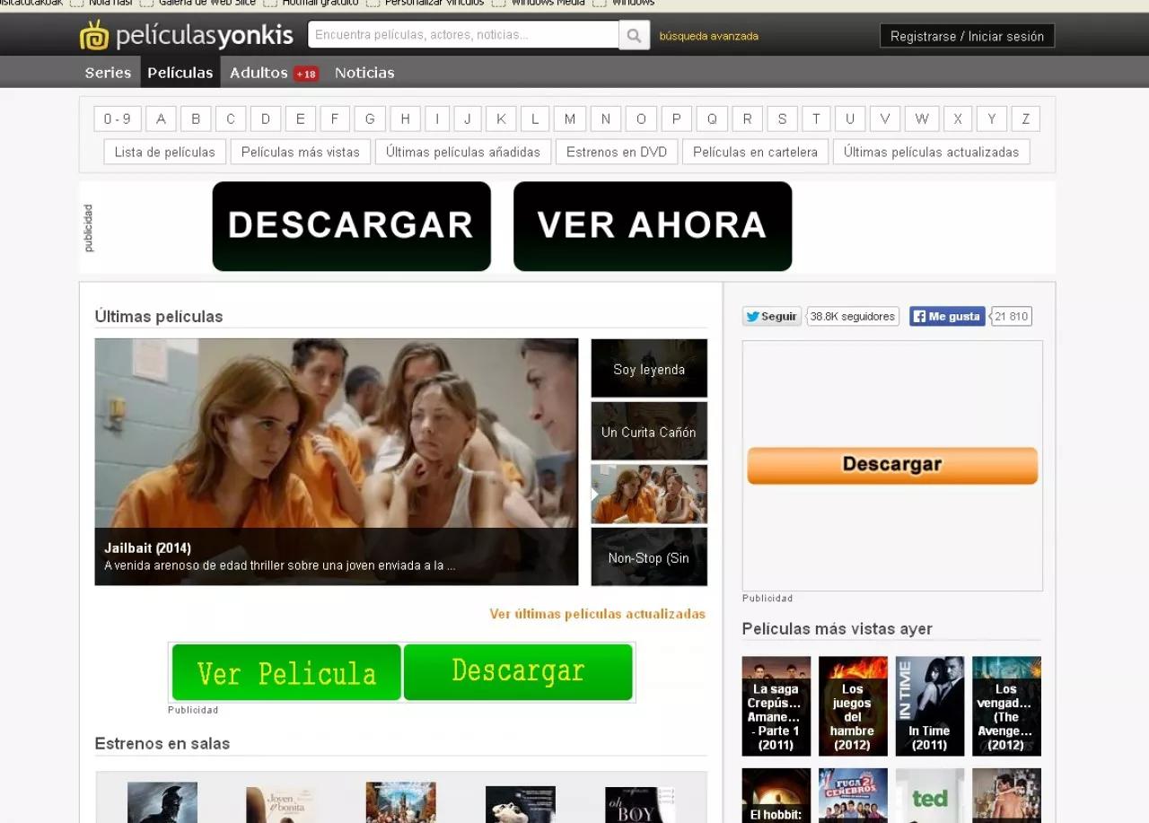The width and height of the screenshot is (1149, 823).
Task: Open La saga Crepúsculo Amanecer poster
Action: [776, 705]
